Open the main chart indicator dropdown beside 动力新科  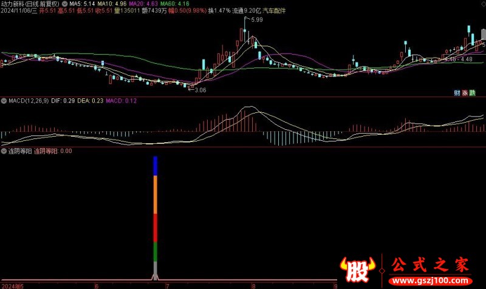[x=64, y=4]
